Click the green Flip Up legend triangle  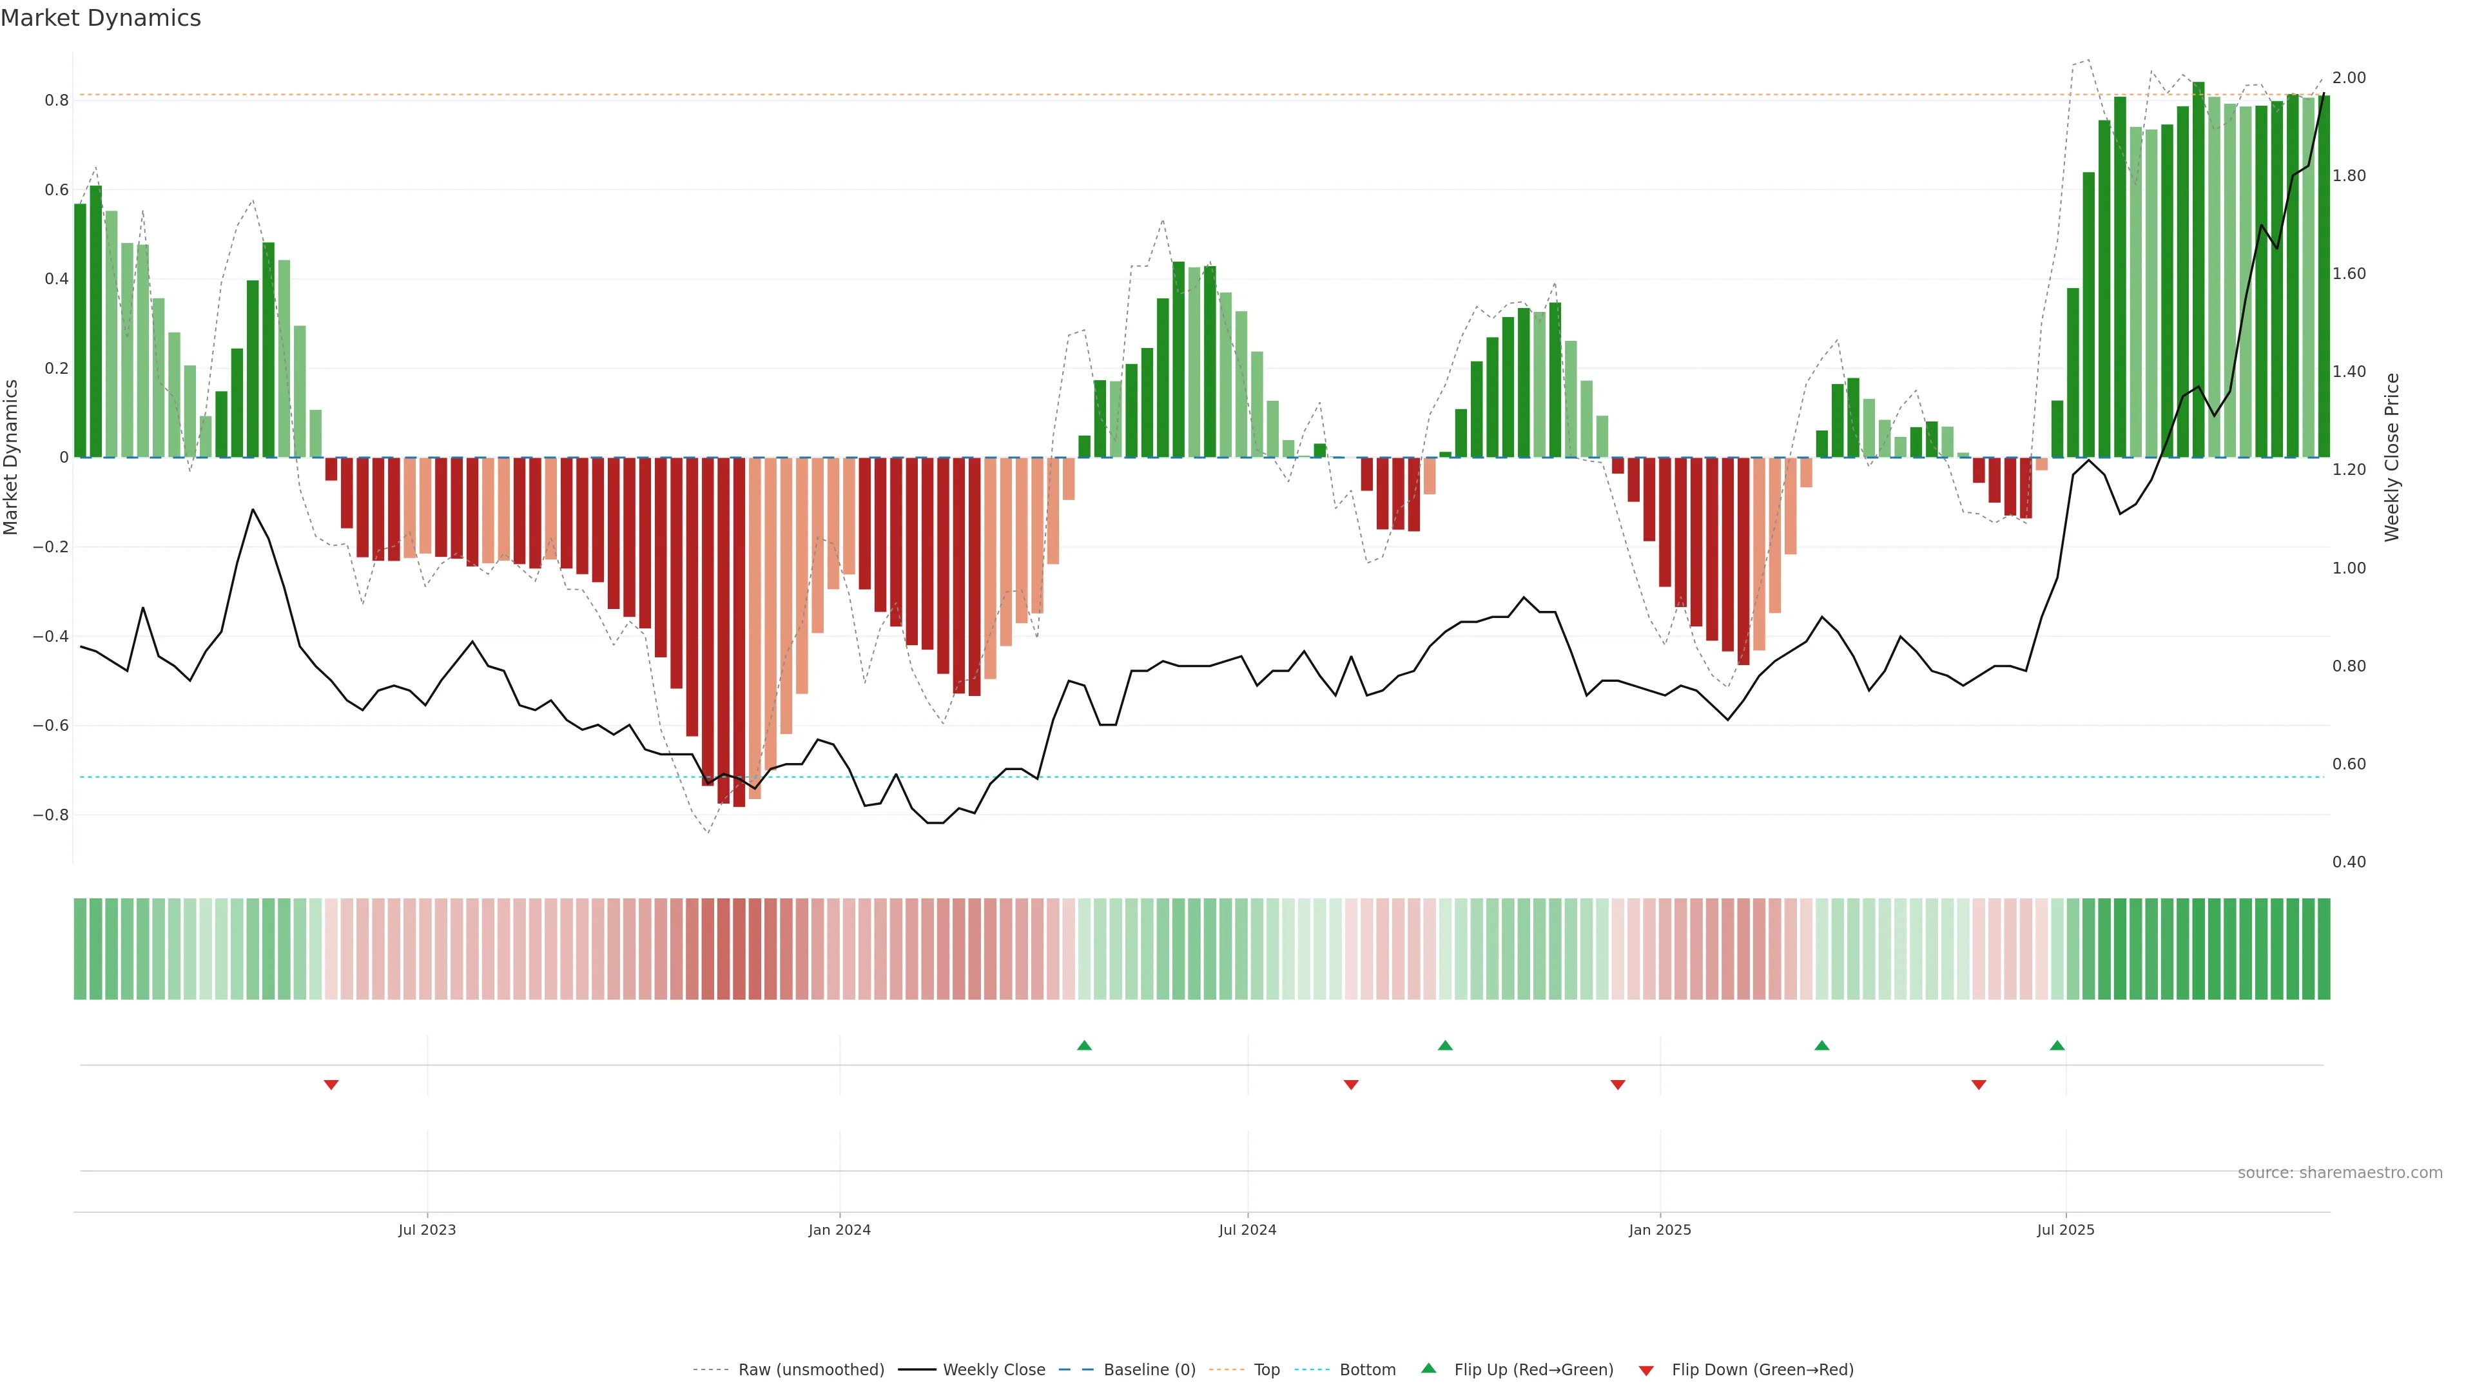[1429, 1368]
